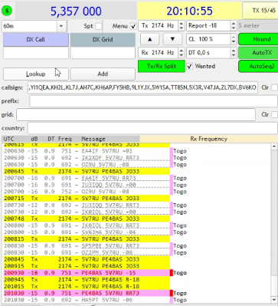
Task: Click the up arrow frequency button
Action: [x=150, y=39]
